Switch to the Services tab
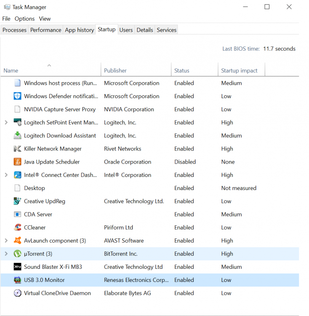The height and width of the screenshot is (316, 309). pos(166,30)
